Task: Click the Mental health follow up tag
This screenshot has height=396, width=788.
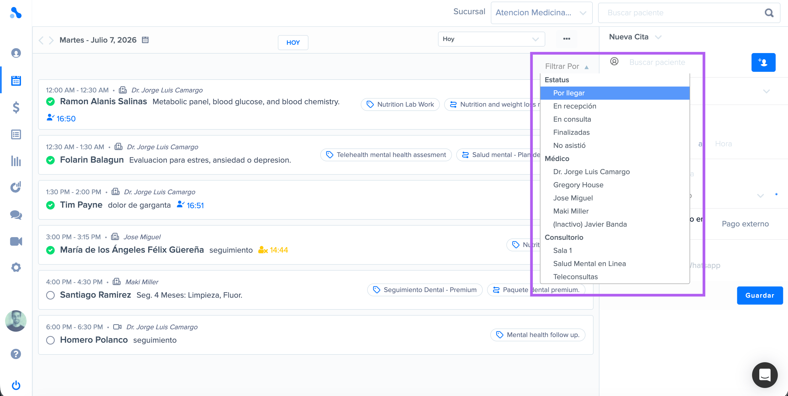Action: 538,335
